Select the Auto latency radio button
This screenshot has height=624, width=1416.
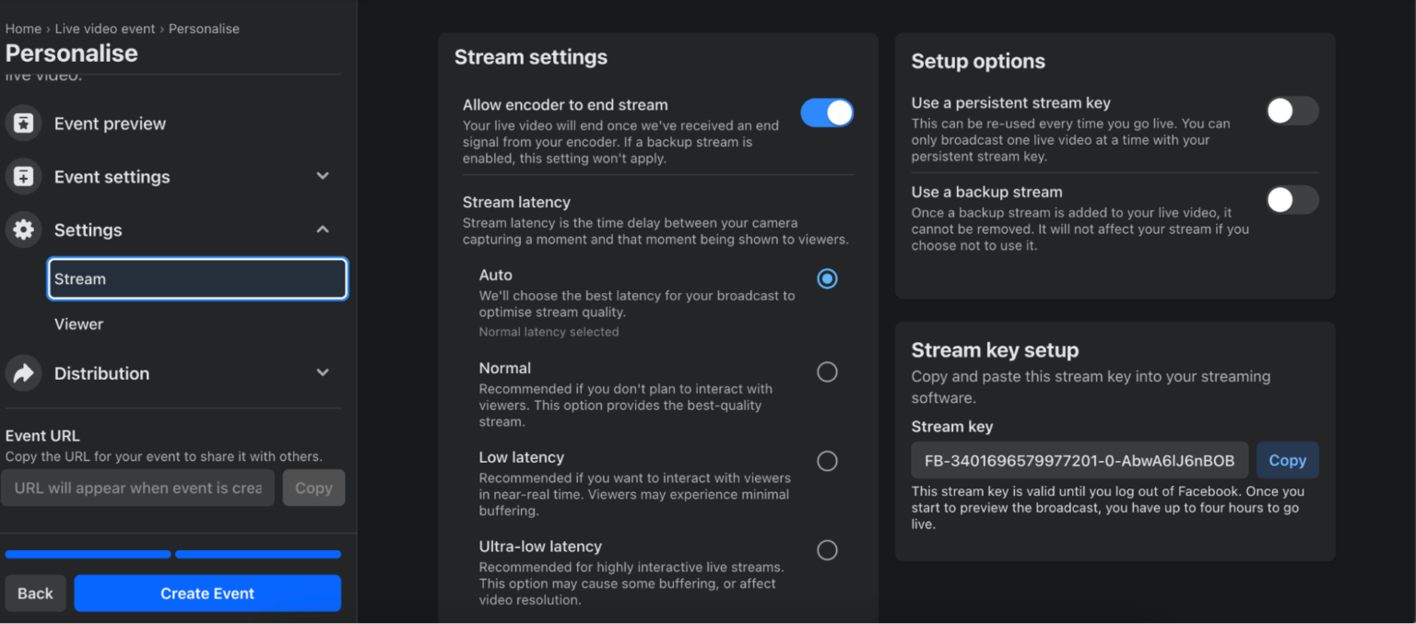coord(827,278)
